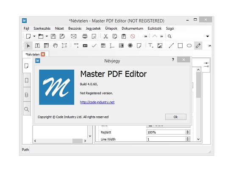Add an edit box form field
This screenshot has height=177, width=233.
coord(85,45)
